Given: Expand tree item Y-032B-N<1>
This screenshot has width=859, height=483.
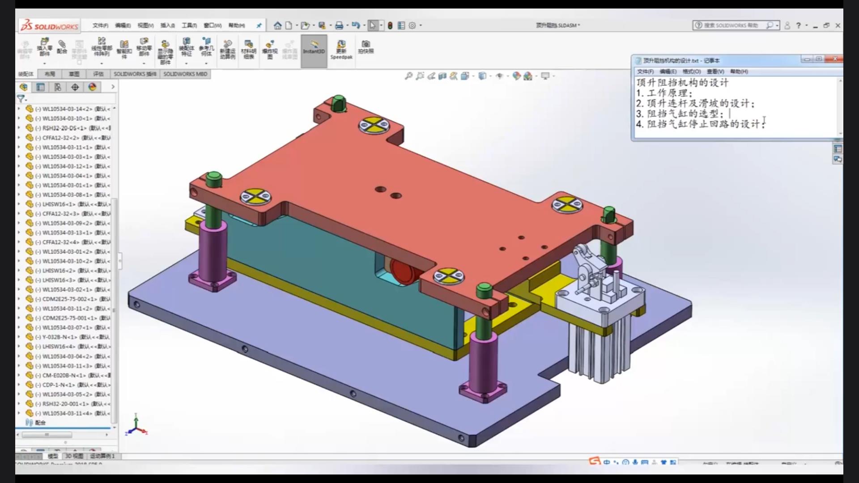Looking at the screenshot, I should coord(19,337).
